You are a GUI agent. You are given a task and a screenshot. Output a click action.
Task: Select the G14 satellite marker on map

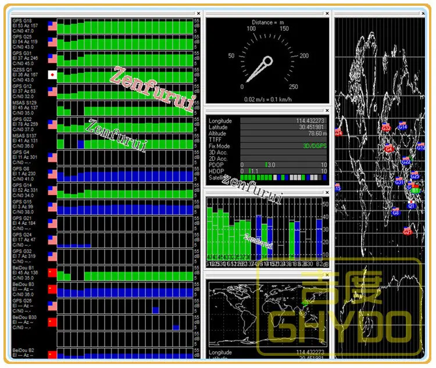pyautogui.click(x=402, y=126)
